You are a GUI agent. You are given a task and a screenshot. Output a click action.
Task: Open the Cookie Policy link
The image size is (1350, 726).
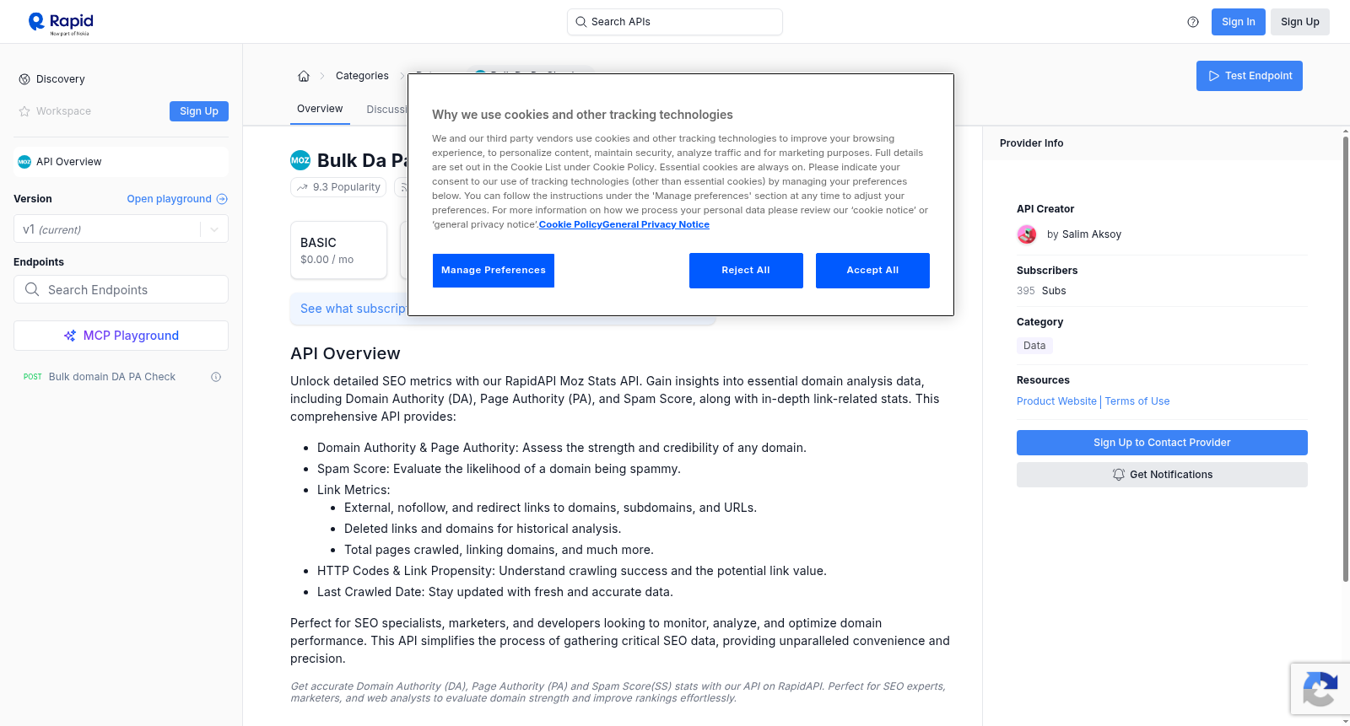(570, 224)
